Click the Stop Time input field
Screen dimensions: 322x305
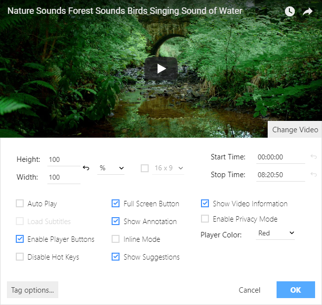click(281, 175)
